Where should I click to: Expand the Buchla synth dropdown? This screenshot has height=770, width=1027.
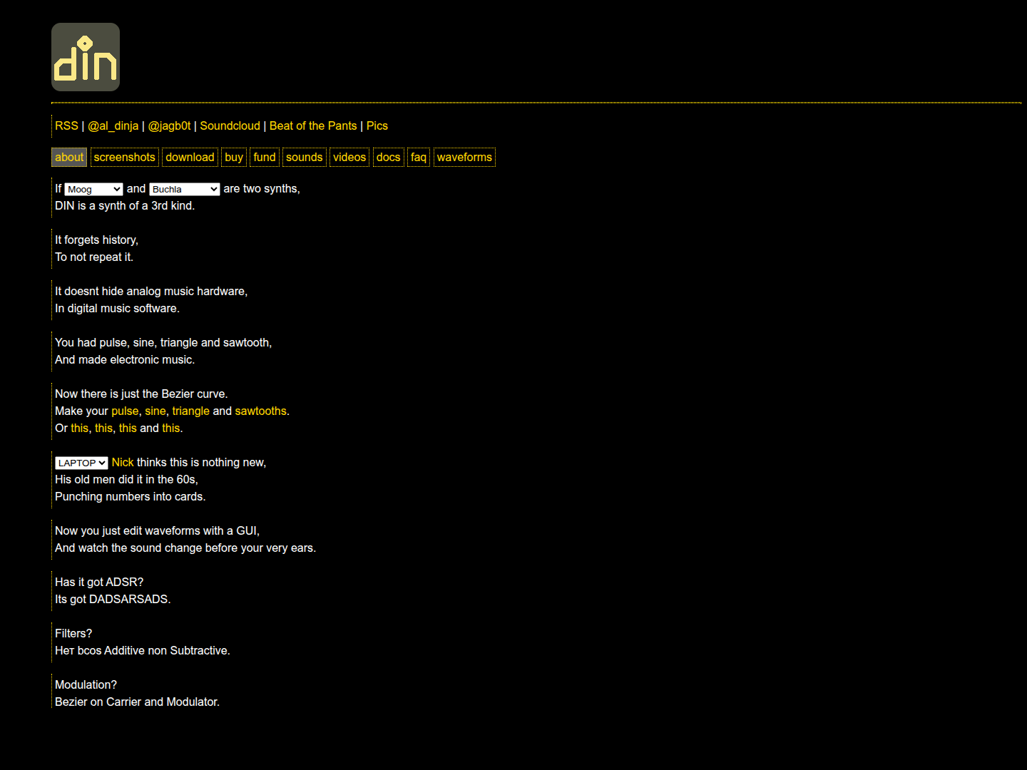click(x=185, y=189)
